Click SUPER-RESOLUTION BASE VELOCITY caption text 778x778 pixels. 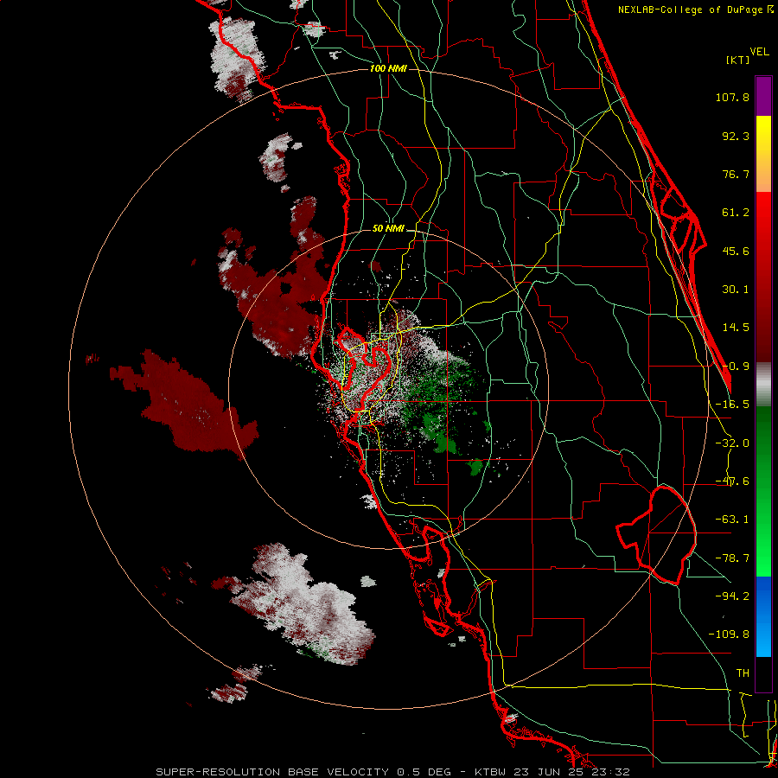(x=272, y=772)
